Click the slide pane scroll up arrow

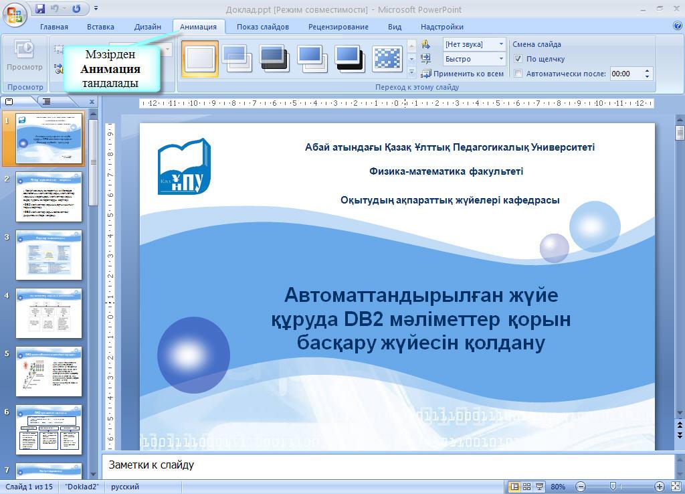[x=93, y=114]
